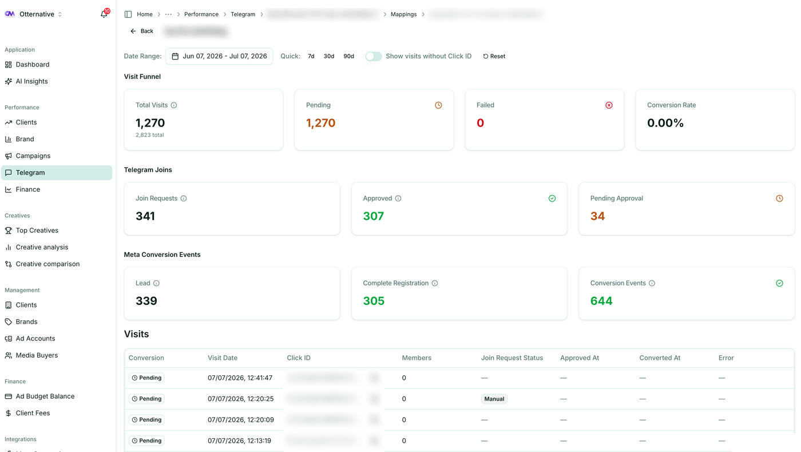Click the Brands tag icon
801x452 pixels.
[9, 322]
